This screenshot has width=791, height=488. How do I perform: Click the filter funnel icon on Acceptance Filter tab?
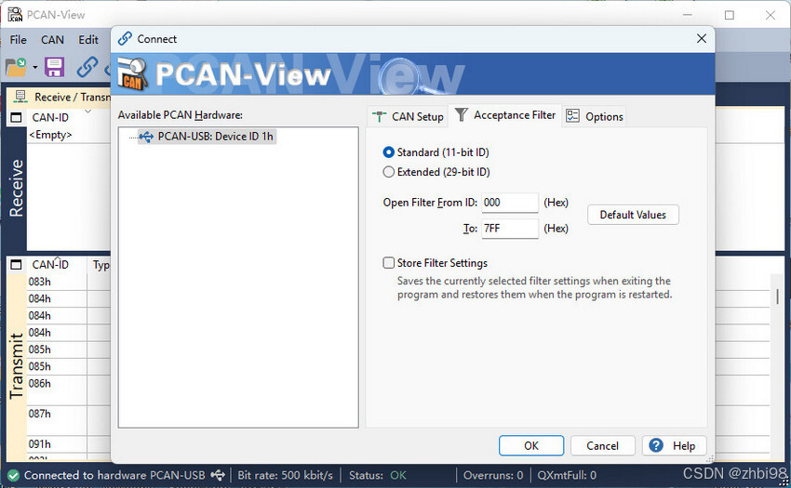461,114
